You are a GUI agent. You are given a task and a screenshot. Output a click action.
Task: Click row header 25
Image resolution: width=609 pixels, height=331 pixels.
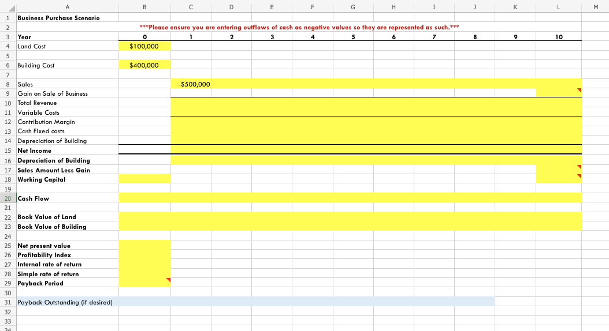coord(8,245)
